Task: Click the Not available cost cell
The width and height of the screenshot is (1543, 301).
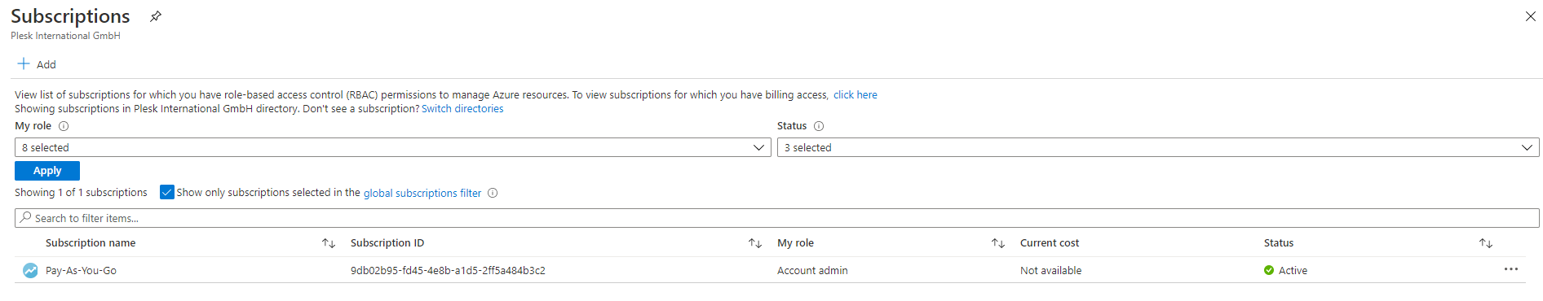Action: click(1050, 271)
